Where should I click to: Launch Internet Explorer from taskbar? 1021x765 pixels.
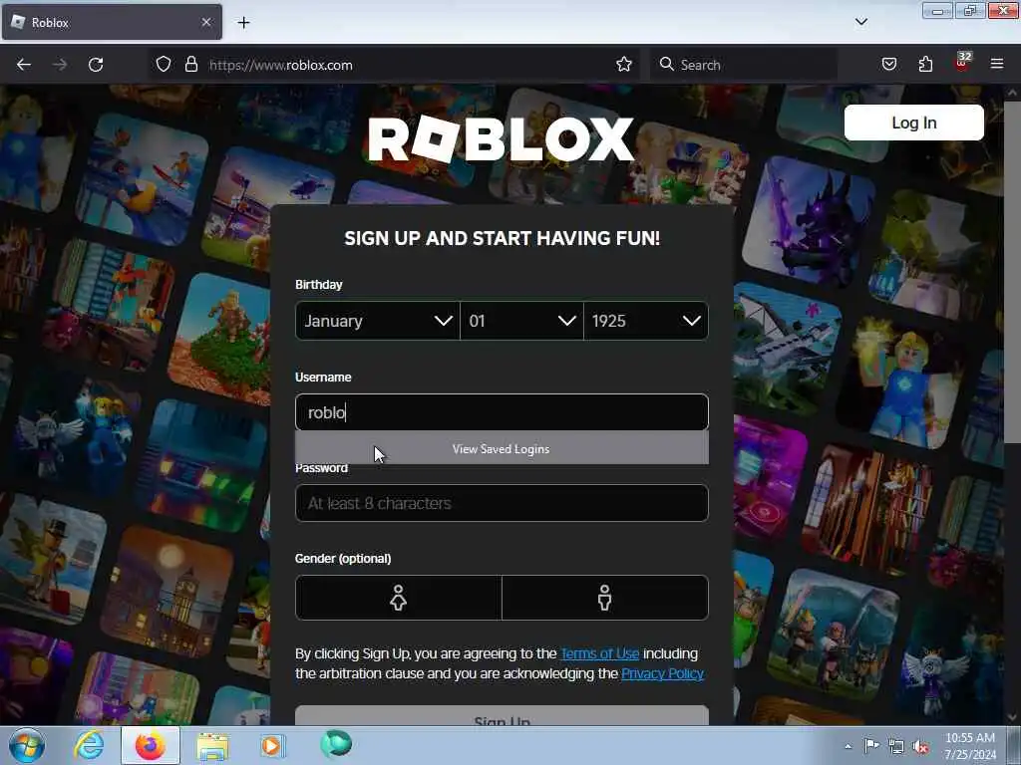coord(89,745)
